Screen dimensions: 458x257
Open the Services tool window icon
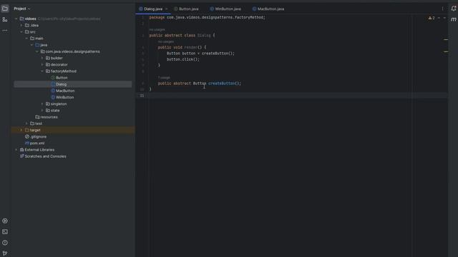pyautogui.click(x=5, y=221)
